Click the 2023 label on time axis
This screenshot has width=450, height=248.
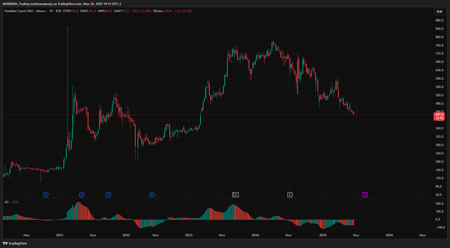click(x=189, y=235)
